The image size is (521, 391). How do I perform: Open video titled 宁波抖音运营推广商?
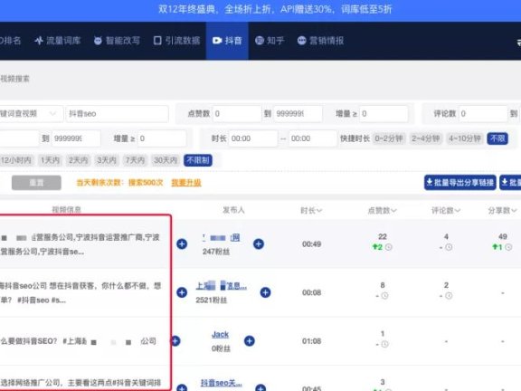pyautogui.click(x=81, y=244)
